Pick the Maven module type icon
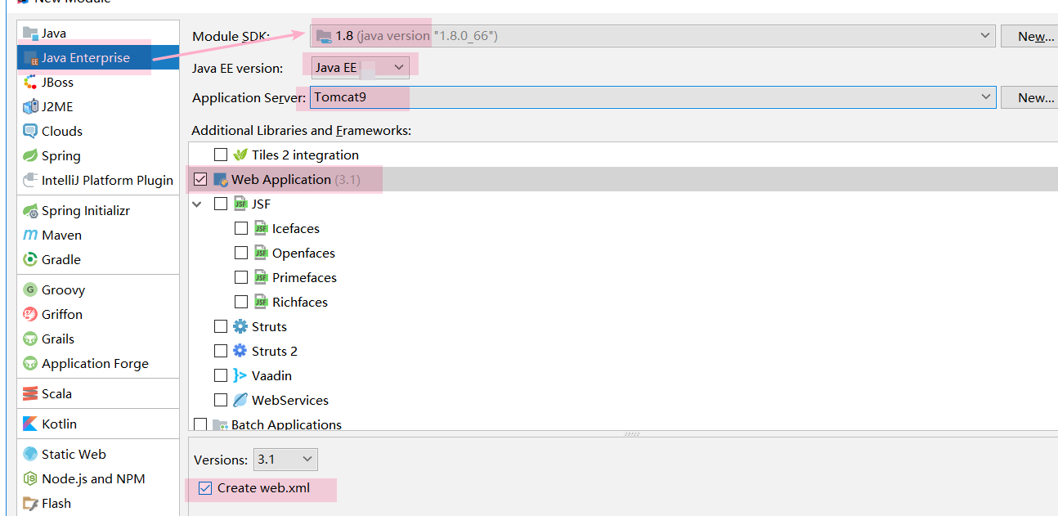1058x516 pixels. (x=30, y=235)
